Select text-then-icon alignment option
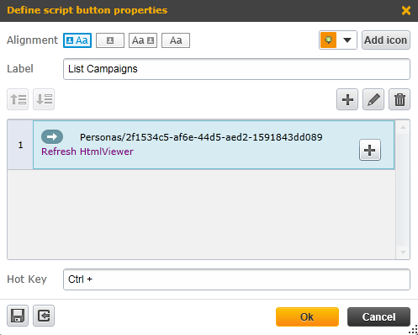 (x=143, y=40)
